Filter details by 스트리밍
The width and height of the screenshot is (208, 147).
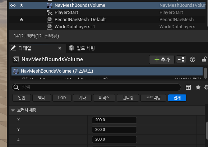[153, 98]
